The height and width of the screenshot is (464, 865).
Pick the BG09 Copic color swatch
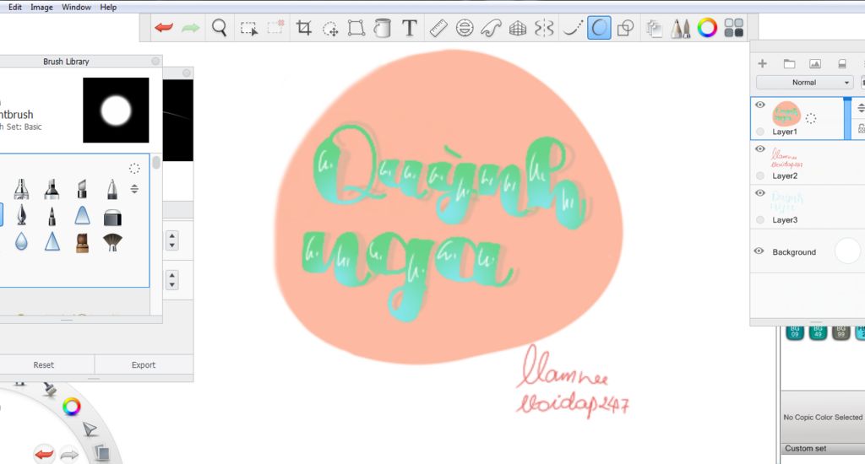point(795,332)
